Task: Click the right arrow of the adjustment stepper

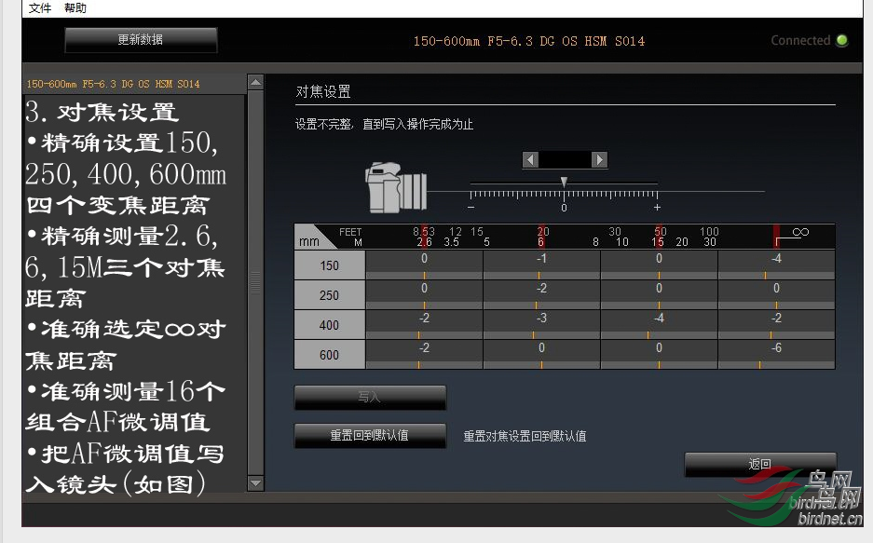Action: (x=600, y=159)
